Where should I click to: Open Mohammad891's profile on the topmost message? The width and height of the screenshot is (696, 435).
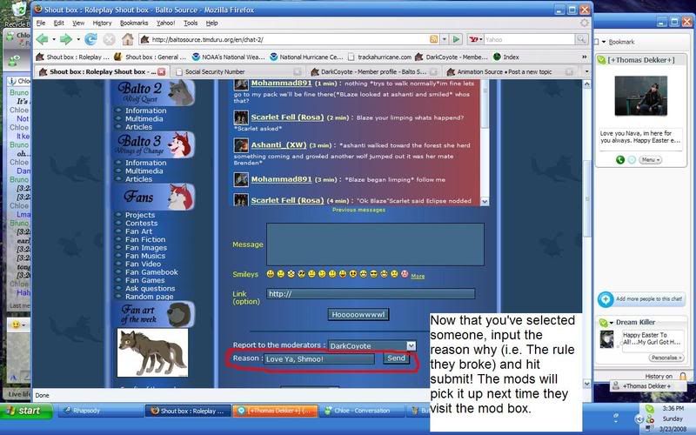281,83
